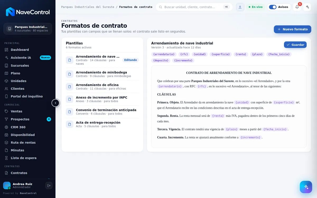Viewport: 317px width, 198px height.
Task: Click the download icon in top bar
Action: pyautogui.click(x=240, y=7)
